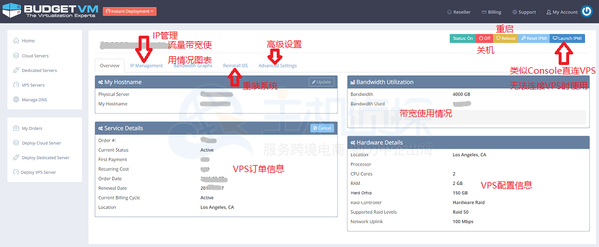Image resolution: width=599 pixels, height=247 pixels.
Task: Open the My Account menu
Action: tap(562, 12)
